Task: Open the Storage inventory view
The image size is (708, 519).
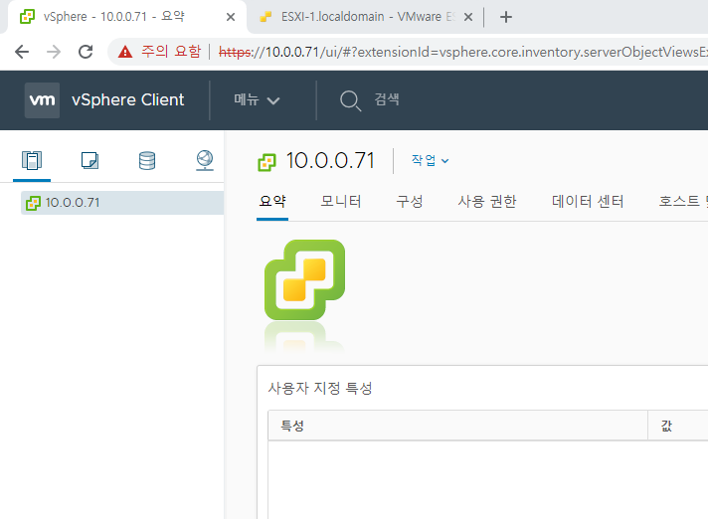Action: (147, 161)
